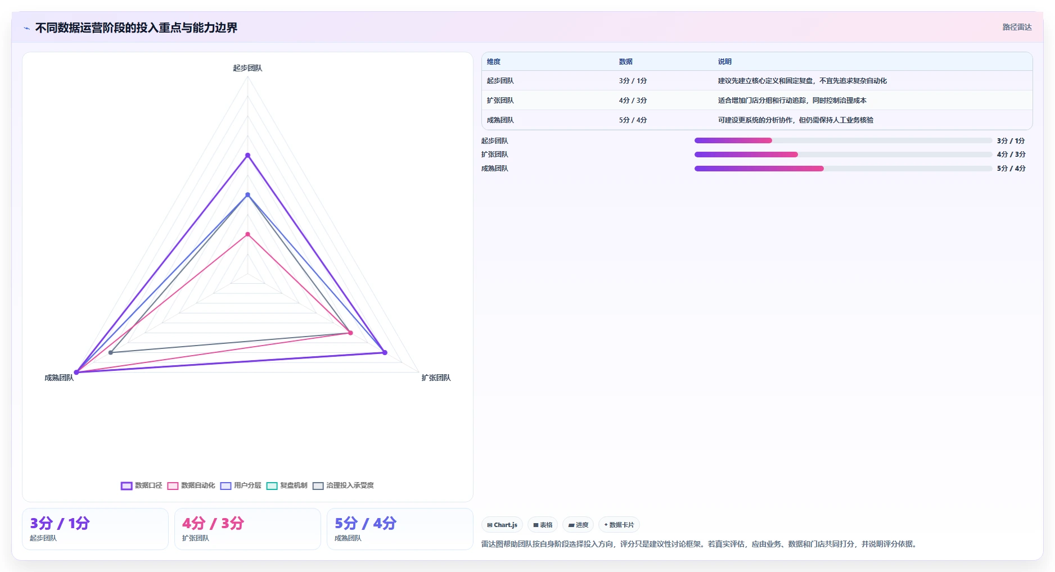1055x572 pixels.
Task: Click the 说明 table column header
Action: pos(725,62)
